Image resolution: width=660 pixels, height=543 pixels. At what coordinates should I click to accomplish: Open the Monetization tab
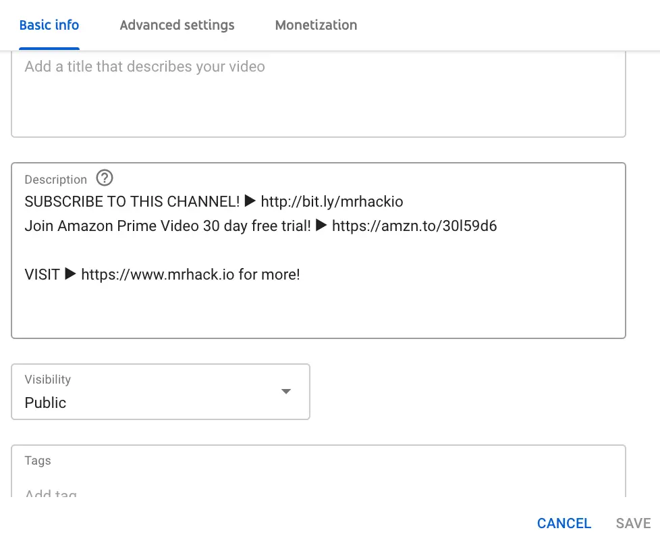tap(316, 25)
